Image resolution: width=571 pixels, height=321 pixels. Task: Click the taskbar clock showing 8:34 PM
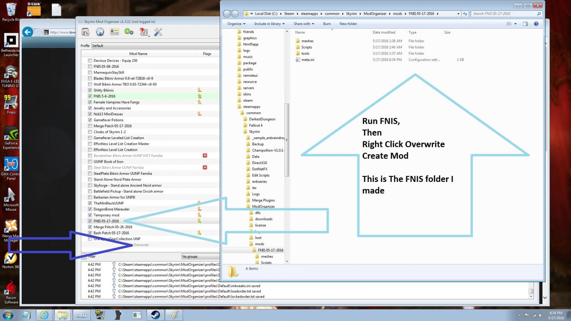click(x=556, y=315)
